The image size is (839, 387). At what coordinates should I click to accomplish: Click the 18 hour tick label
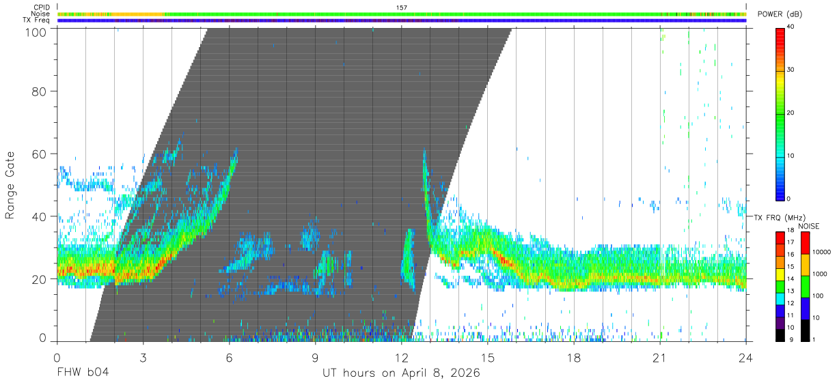(x=573, y=357)
